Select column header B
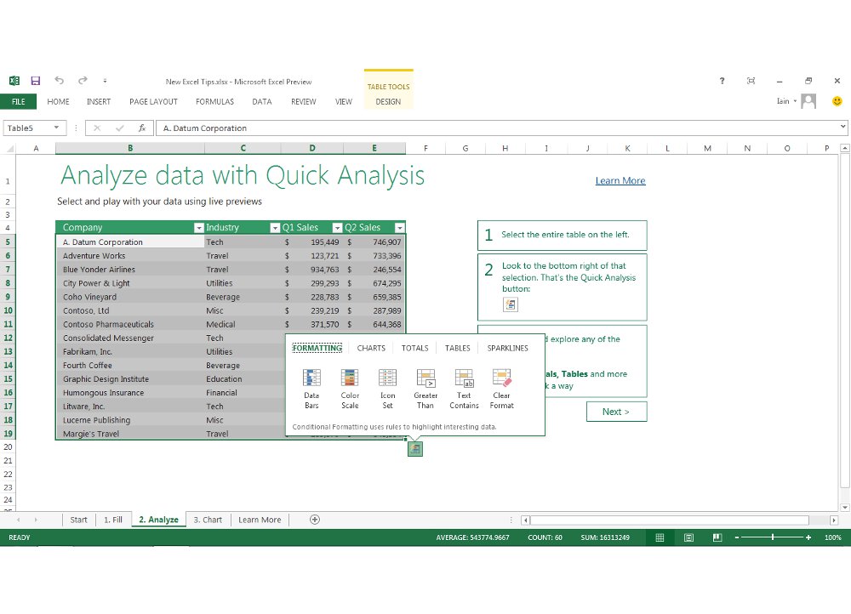851x614 pixels. pyautogui.click(x=130, y=148)
